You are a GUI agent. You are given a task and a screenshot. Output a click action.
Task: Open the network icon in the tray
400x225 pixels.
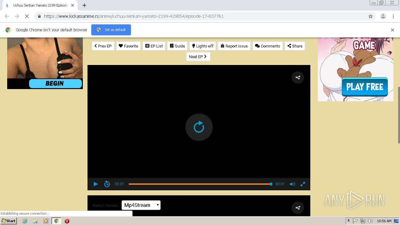coord(363,221)
